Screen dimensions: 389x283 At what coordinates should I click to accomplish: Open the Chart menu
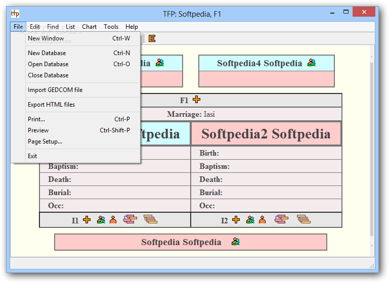[90, 26]
